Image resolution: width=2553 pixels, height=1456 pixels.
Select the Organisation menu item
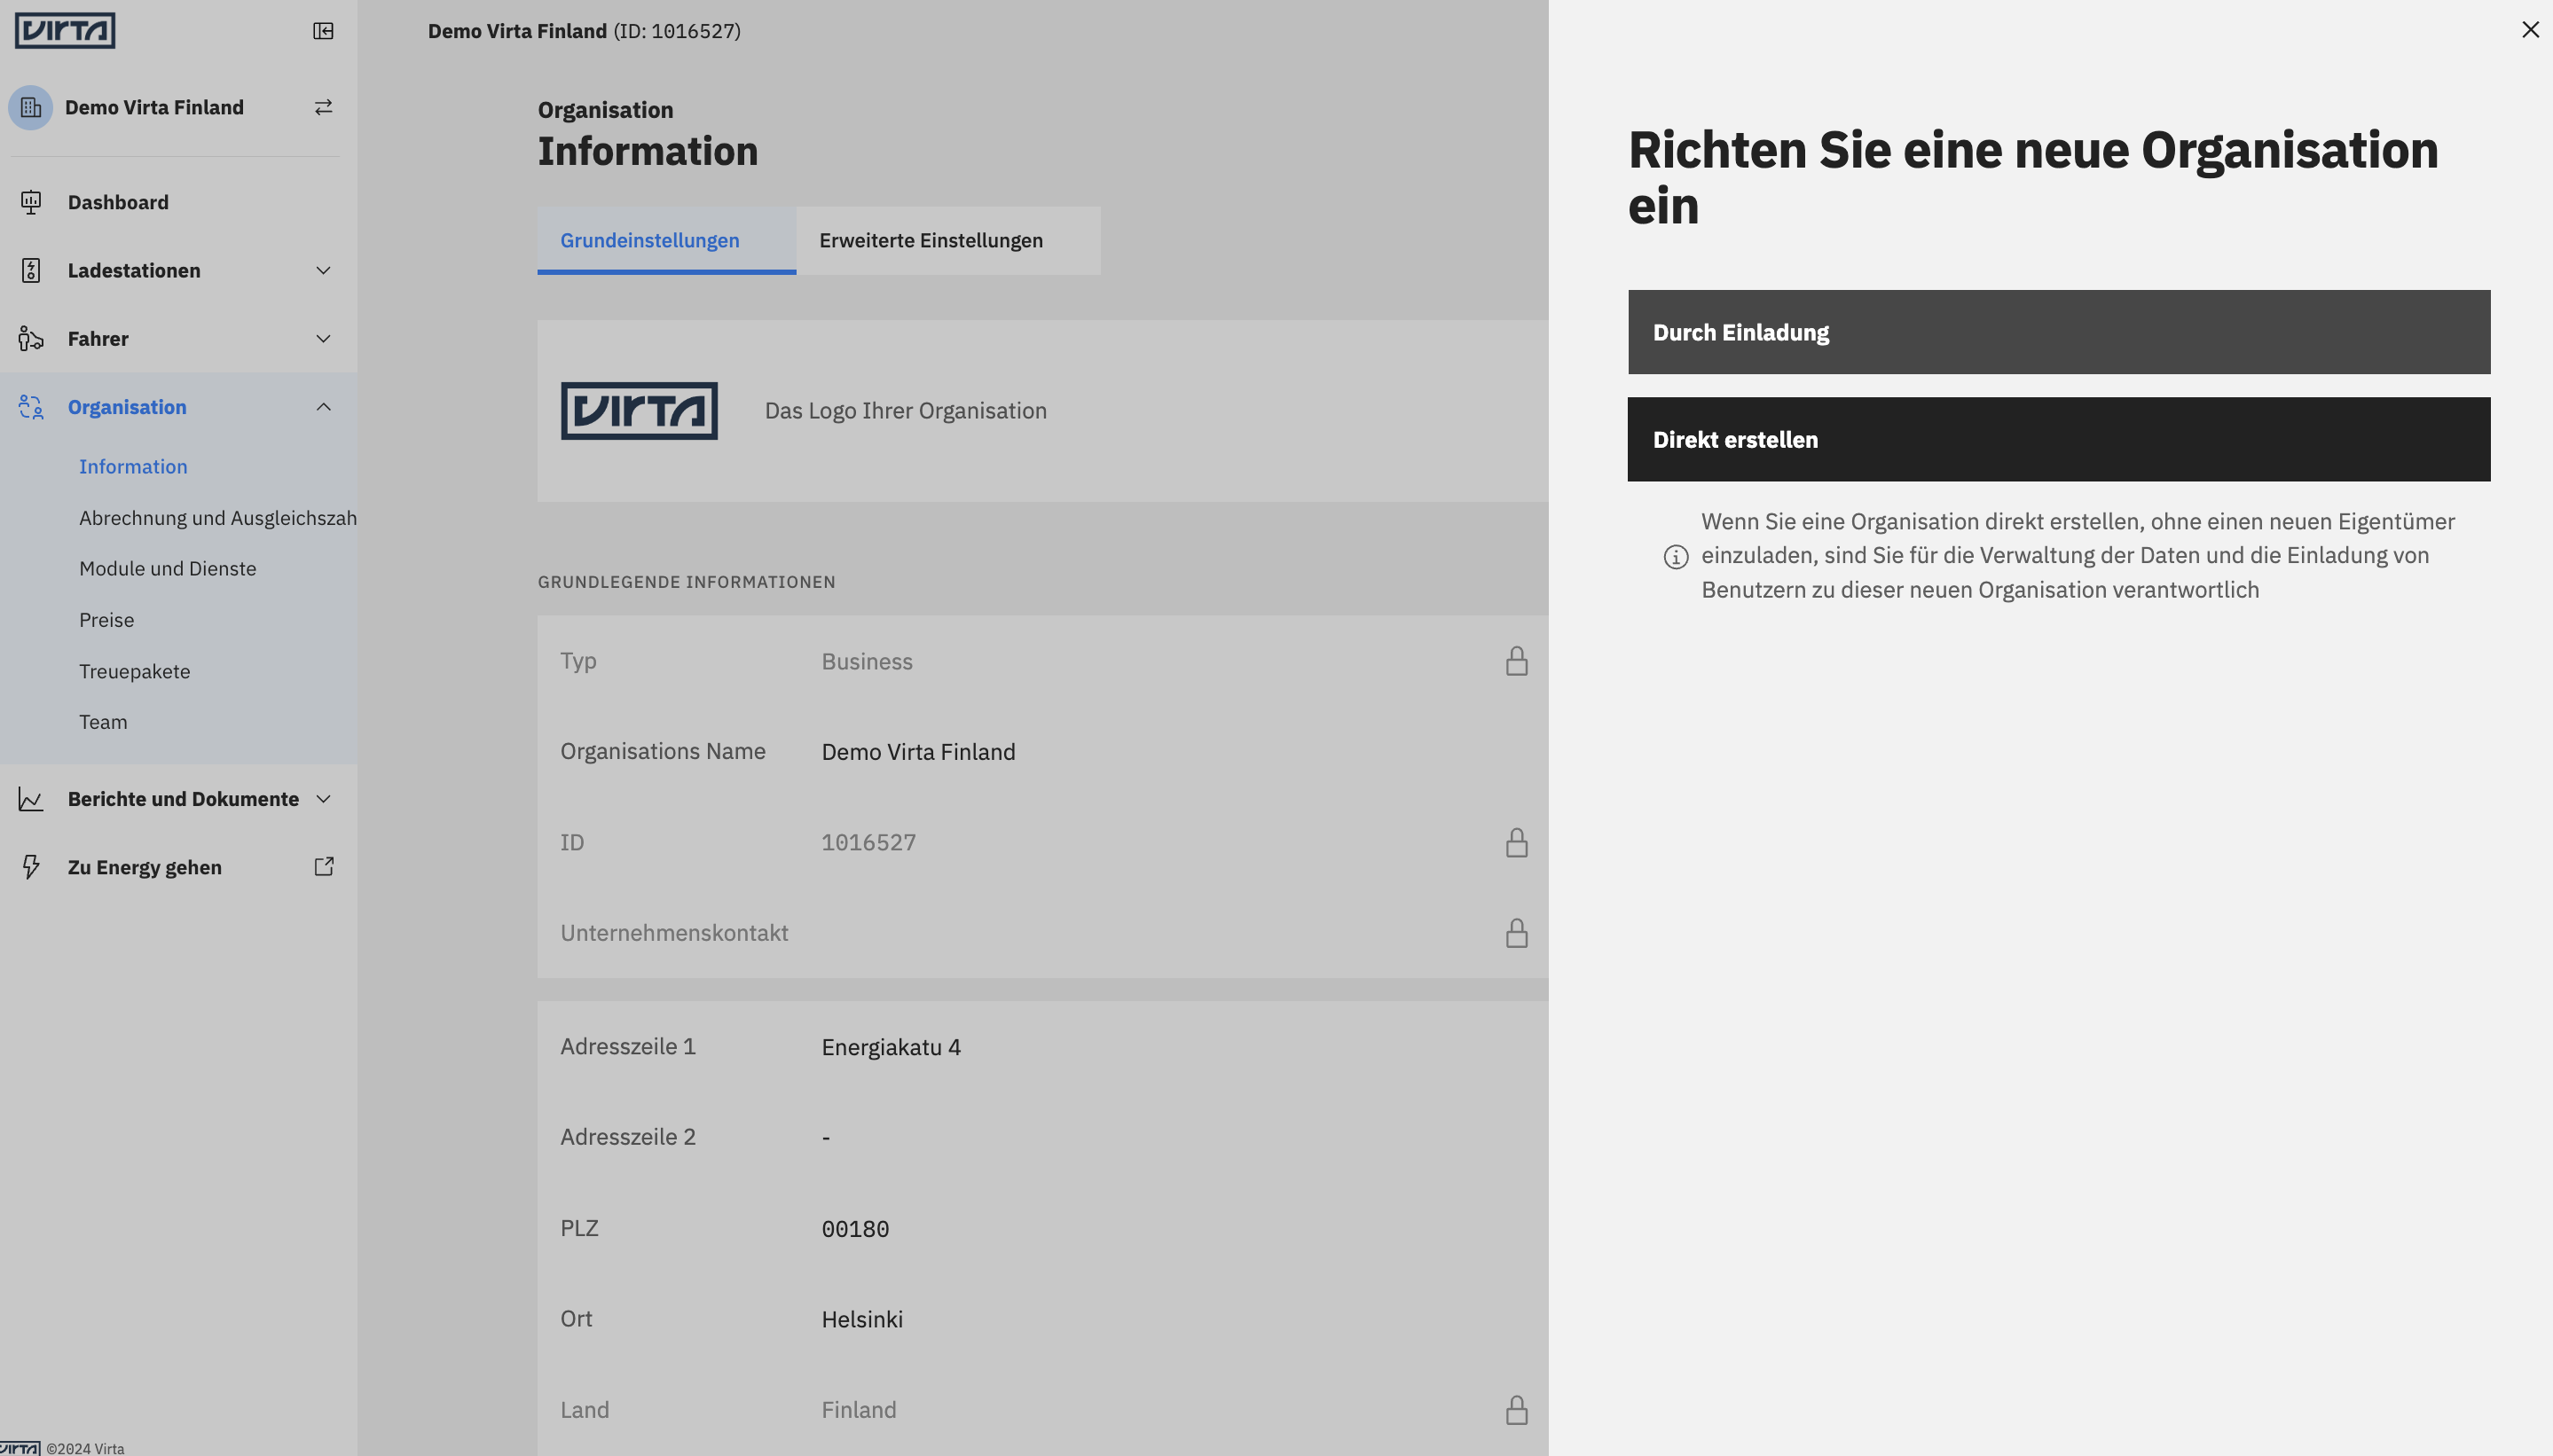point(178,407)
